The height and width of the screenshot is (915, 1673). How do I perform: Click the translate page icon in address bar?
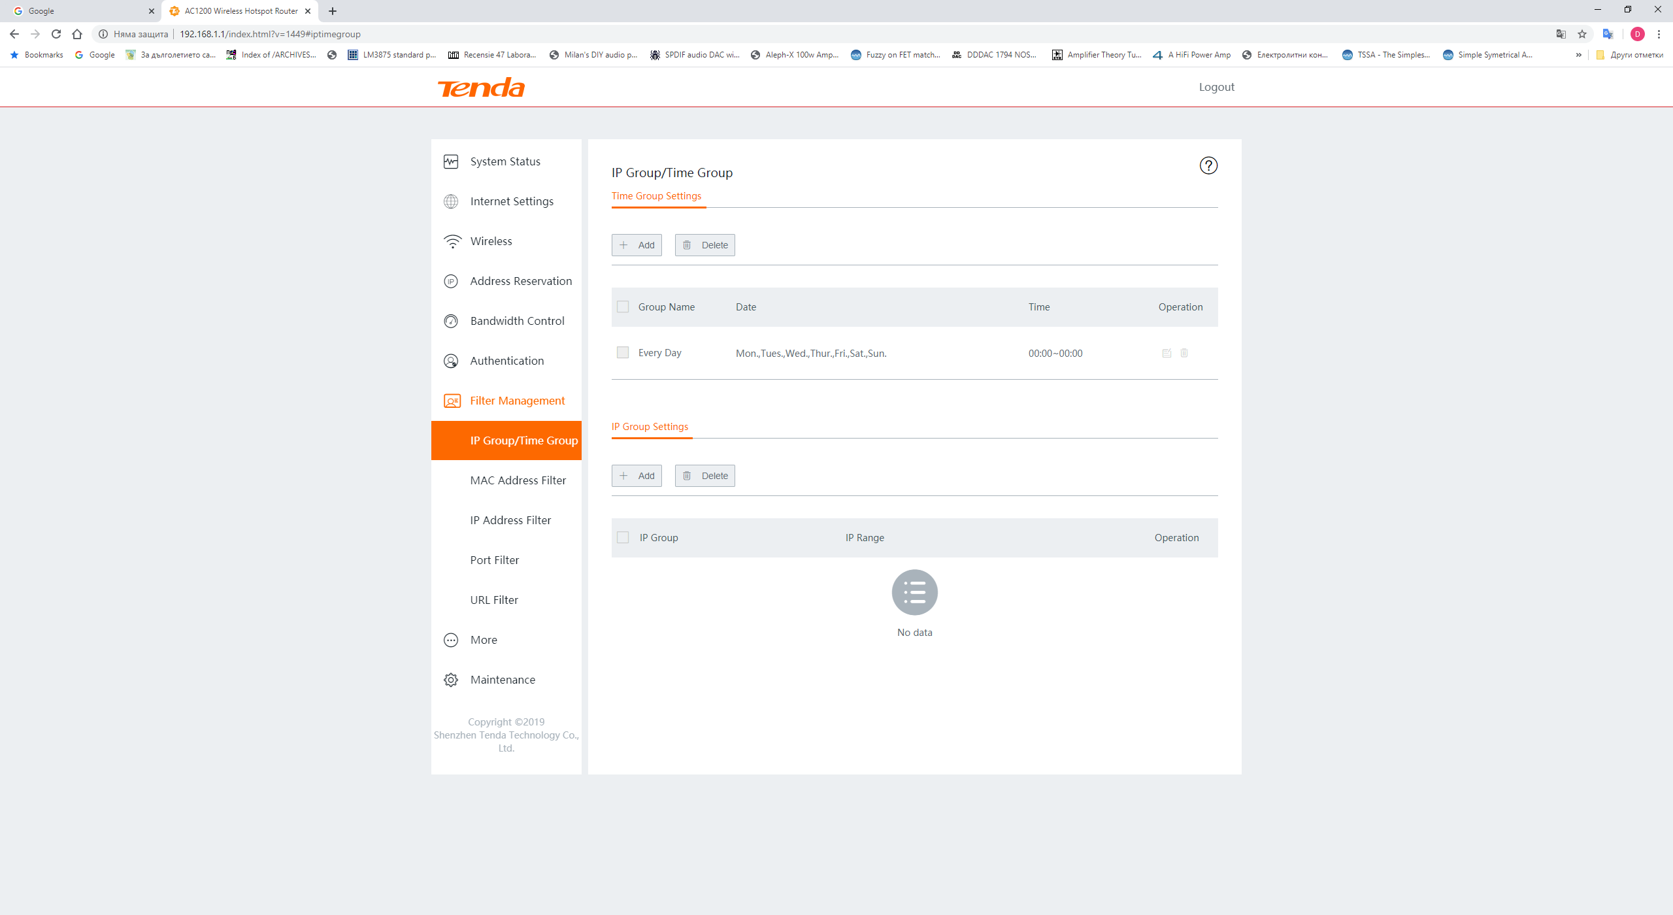click(1561, 34)
